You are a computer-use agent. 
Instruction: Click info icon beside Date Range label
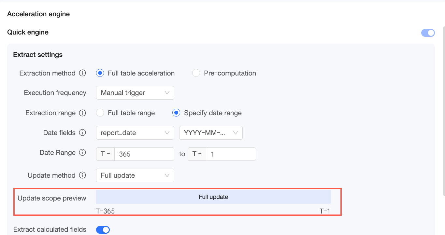click(83, 153)
